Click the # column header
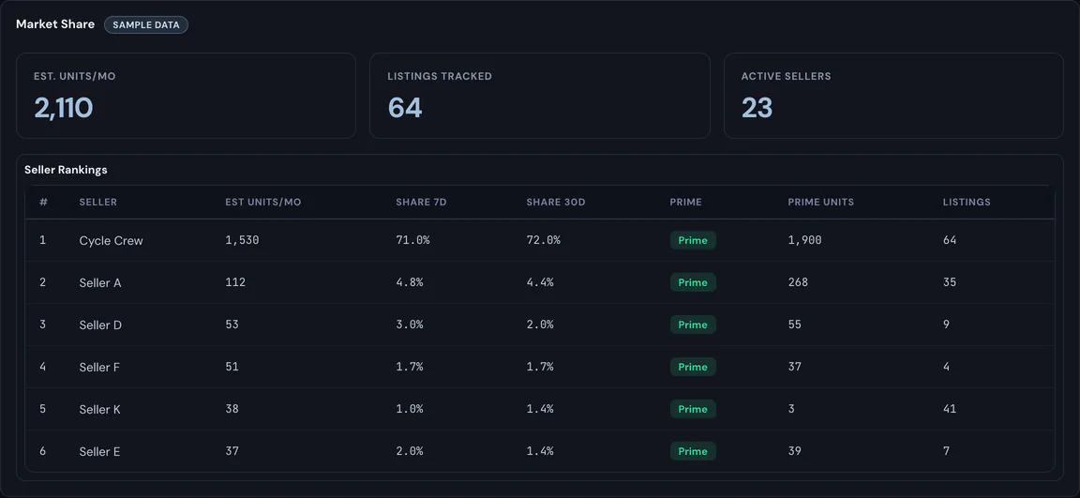This screenshot has width=1080, height=498. [43, 203]
